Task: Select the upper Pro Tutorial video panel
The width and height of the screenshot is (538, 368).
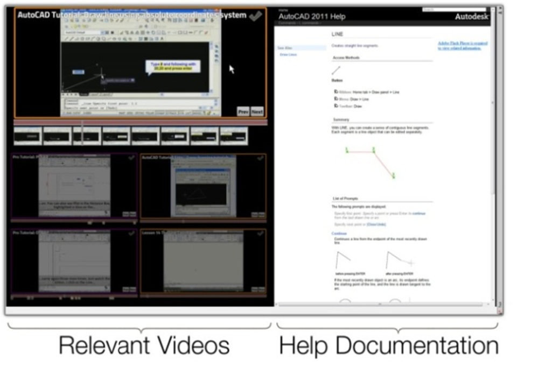Action: click(x=74, y=186)
